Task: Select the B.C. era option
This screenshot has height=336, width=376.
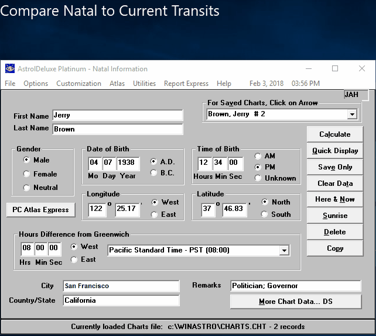Action: pos(153,172)
